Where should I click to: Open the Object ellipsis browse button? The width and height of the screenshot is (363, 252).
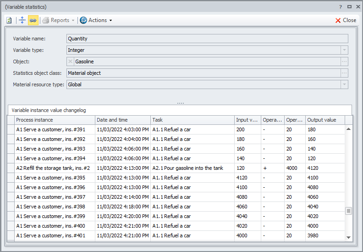click(x=344, y=62)
